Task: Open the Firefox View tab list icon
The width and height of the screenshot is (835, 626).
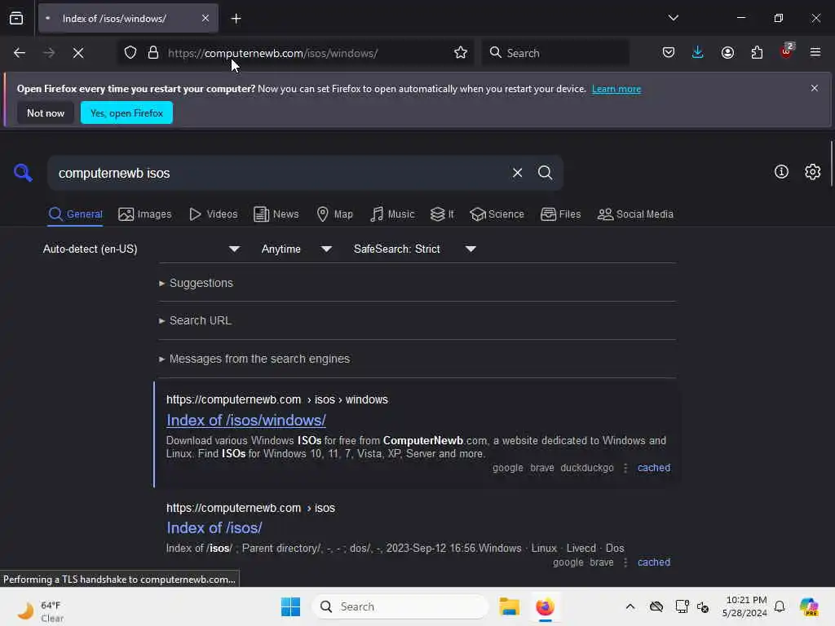Action: [16, 18]
